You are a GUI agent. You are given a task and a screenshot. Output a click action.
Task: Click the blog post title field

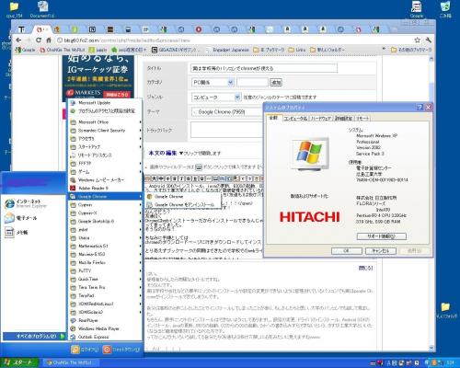(264, 68)
